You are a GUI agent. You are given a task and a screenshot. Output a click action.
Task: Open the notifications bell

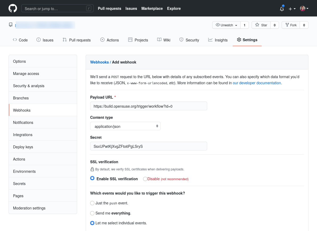282,9
